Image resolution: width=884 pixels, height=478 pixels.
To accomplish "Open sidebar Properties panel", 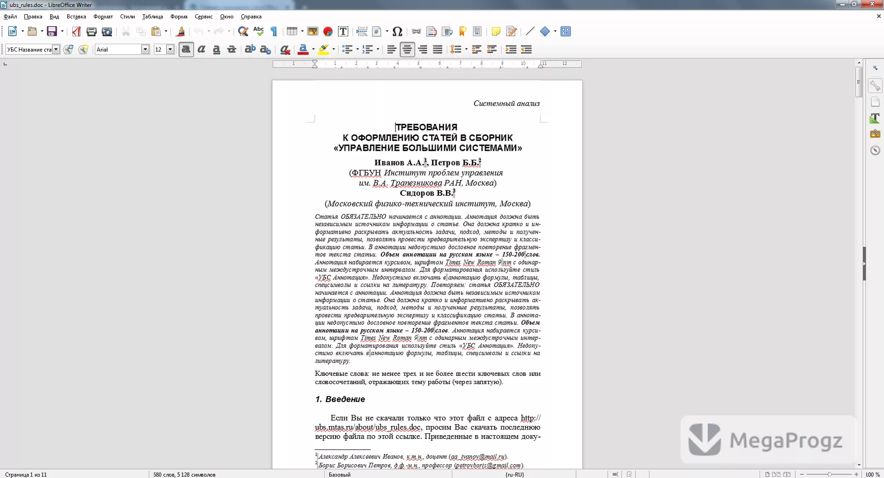I will tap(875, 86).
